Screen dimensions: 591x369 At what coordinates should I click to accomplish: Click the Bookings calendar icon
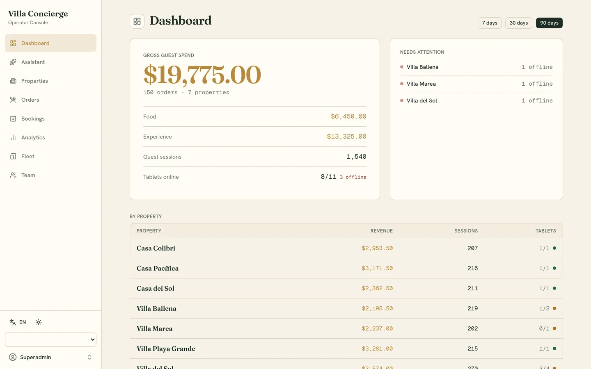pyautogui.click(x=13, y=118)
